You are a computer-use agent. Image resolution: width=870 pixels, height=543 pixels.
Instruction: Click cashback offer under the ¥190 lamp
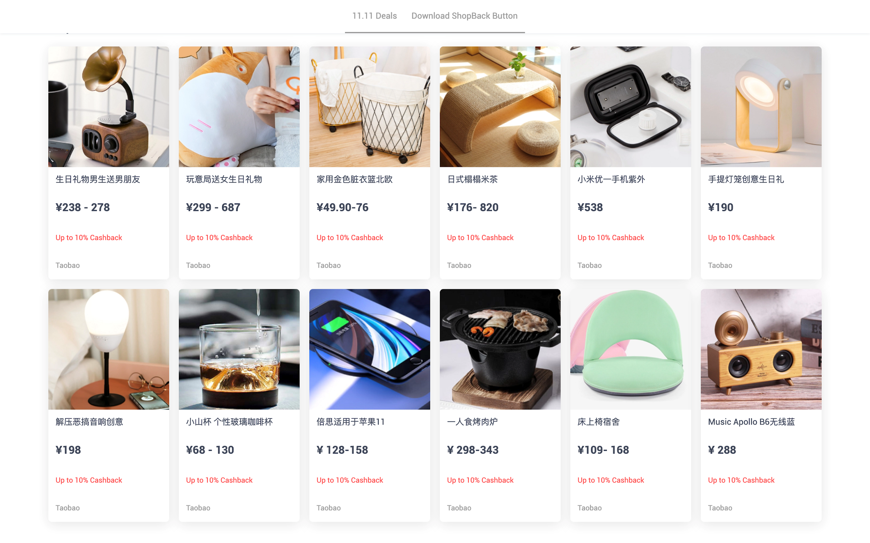741,237
